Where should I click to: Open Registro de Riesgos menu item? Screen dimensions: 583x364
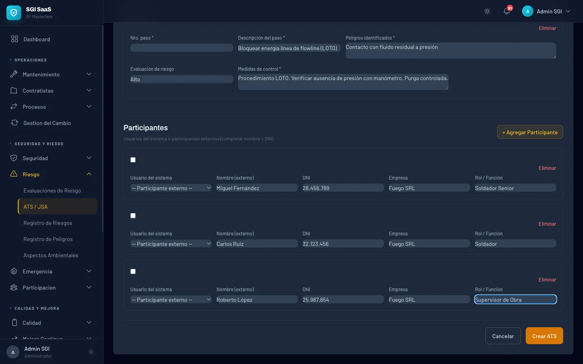click(x=48, y=223)
